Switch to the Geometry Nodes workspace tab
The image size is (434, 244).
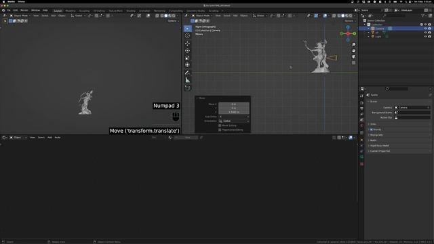[196, 11]
